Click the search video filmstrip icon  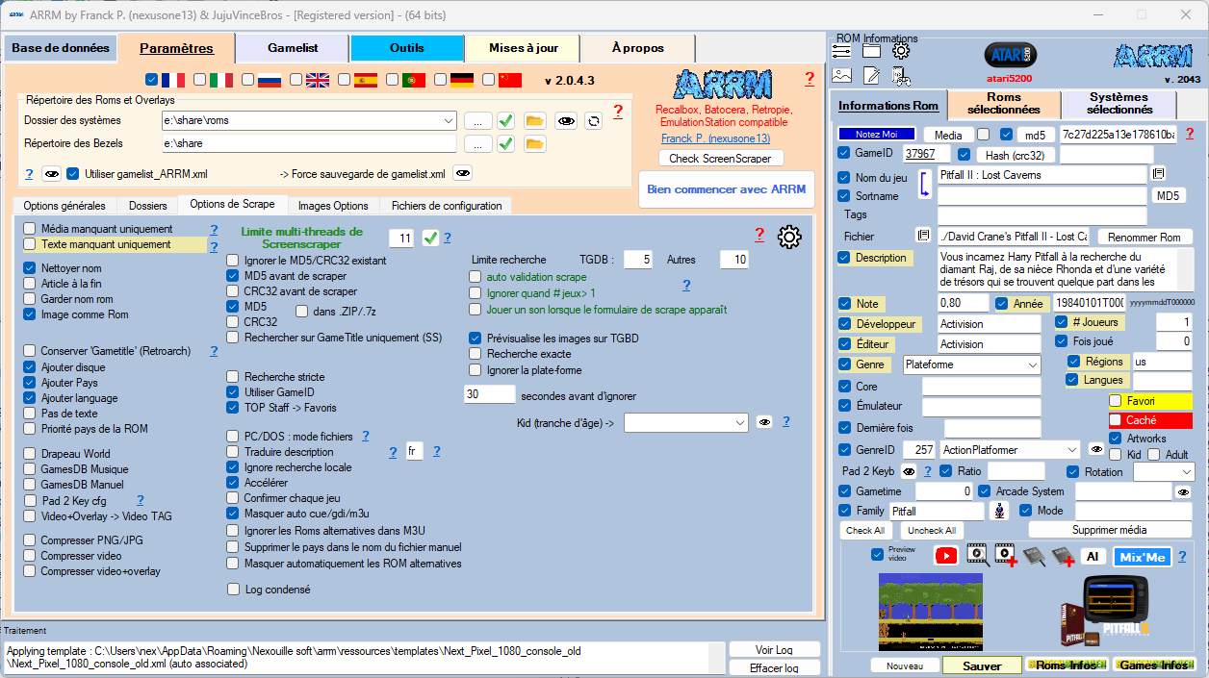(977, 556)
